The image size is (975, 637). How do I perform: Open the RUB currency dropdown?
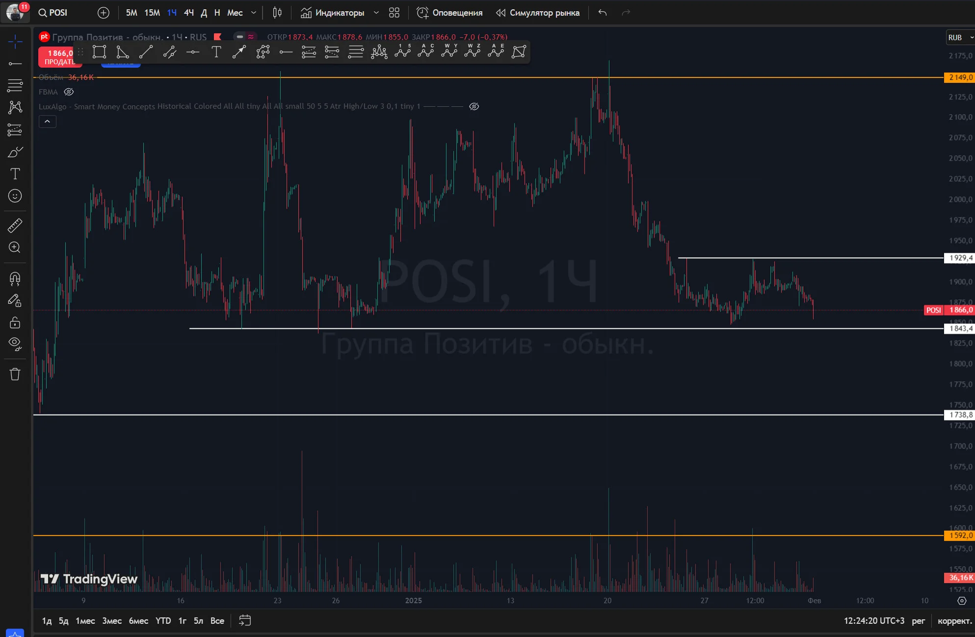pos(960,37)
